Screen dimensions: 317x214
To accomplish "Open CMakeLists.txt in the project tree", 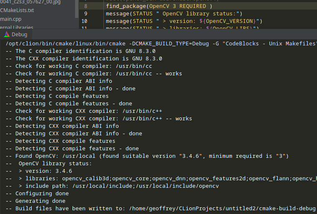I will (x=17, y=10).
